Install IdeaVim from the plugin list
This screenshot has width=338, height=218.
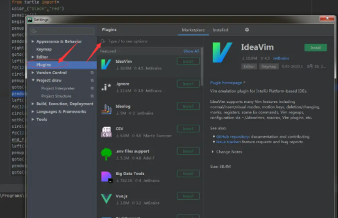tap(188, 62)
